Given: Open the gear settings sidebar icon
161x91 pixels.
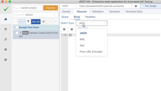Looking at the screenshot, I should point(6,29).
